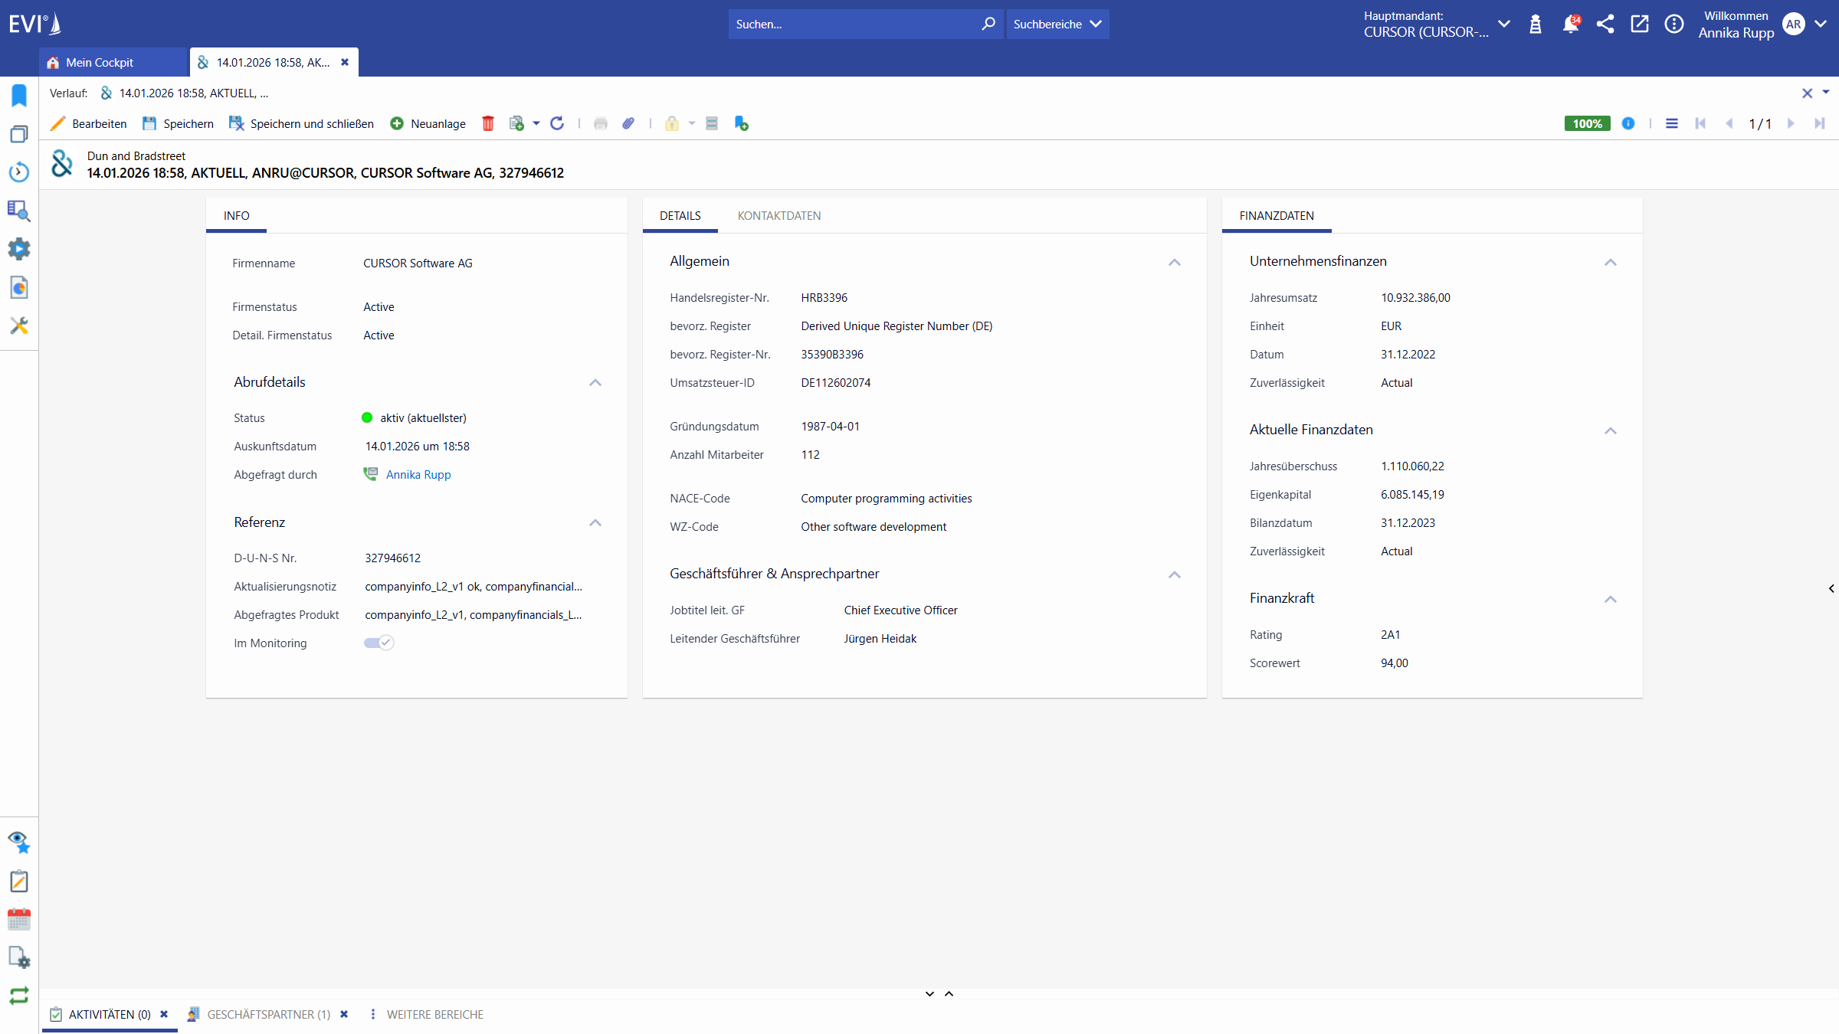Screen dimensions: 1839x1034
Task: Refresh the record with the reload icon
Action: tap(557, 123)
